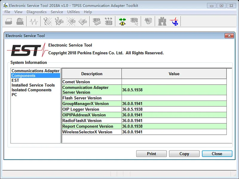Click the Print Preview toolbar icon
This screenshot has height=179, width=239.
click(x=20, y=21)
